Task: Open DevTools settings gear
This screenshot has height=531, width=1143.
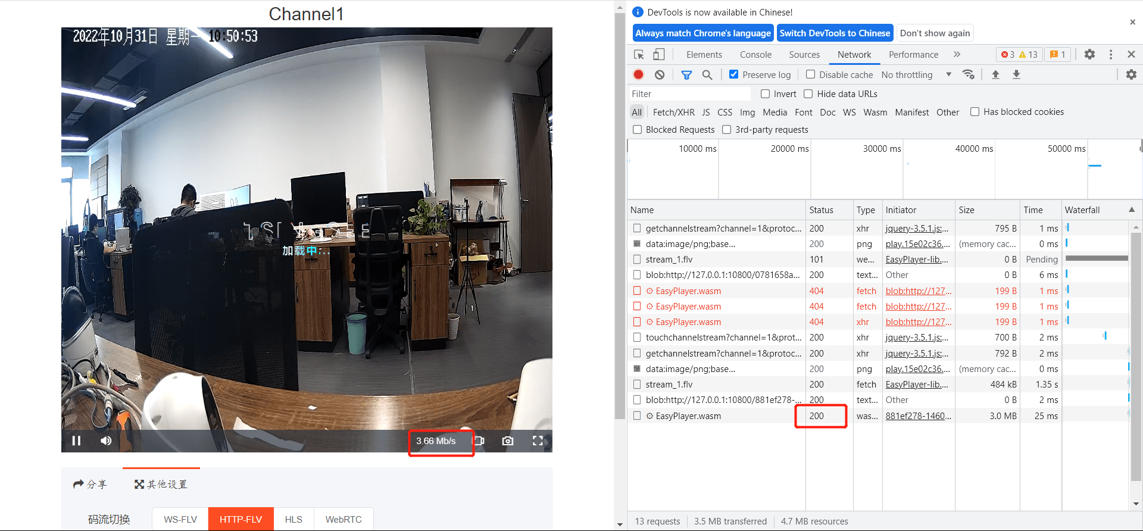Action: point(1089,55)
